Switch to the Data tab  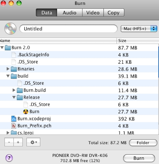[x=46, y=13]
